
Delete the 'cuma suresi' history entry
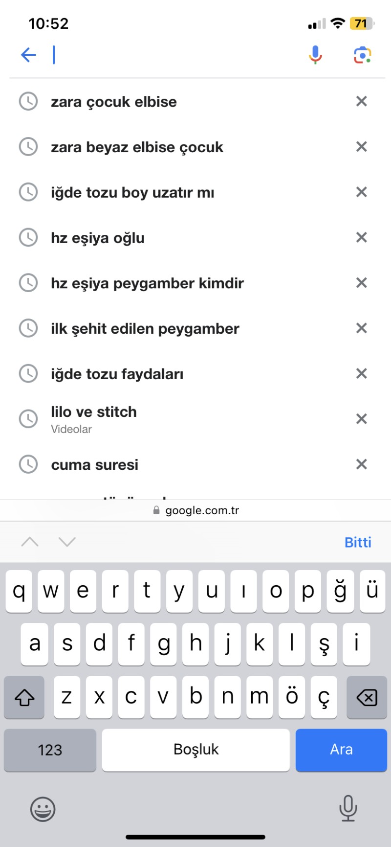pyautogui.click(x=361, y=464)
